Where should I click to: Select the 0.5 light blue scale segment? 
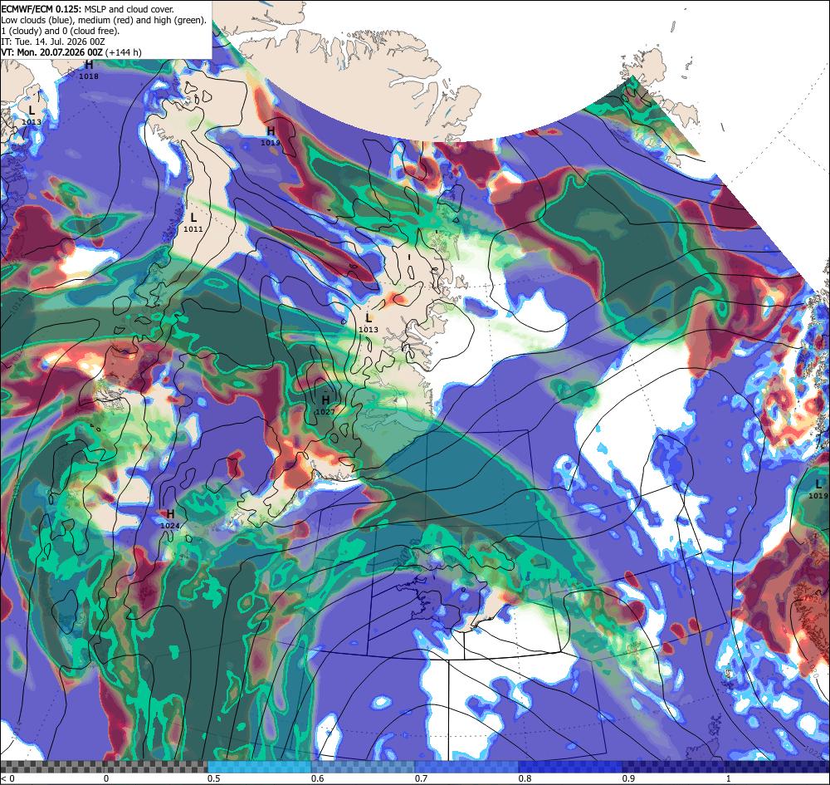pos(259,767)
